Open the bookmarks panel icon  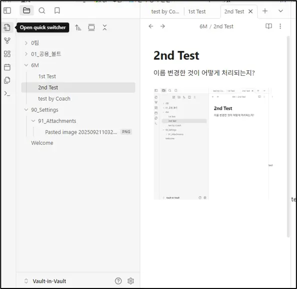57,10
